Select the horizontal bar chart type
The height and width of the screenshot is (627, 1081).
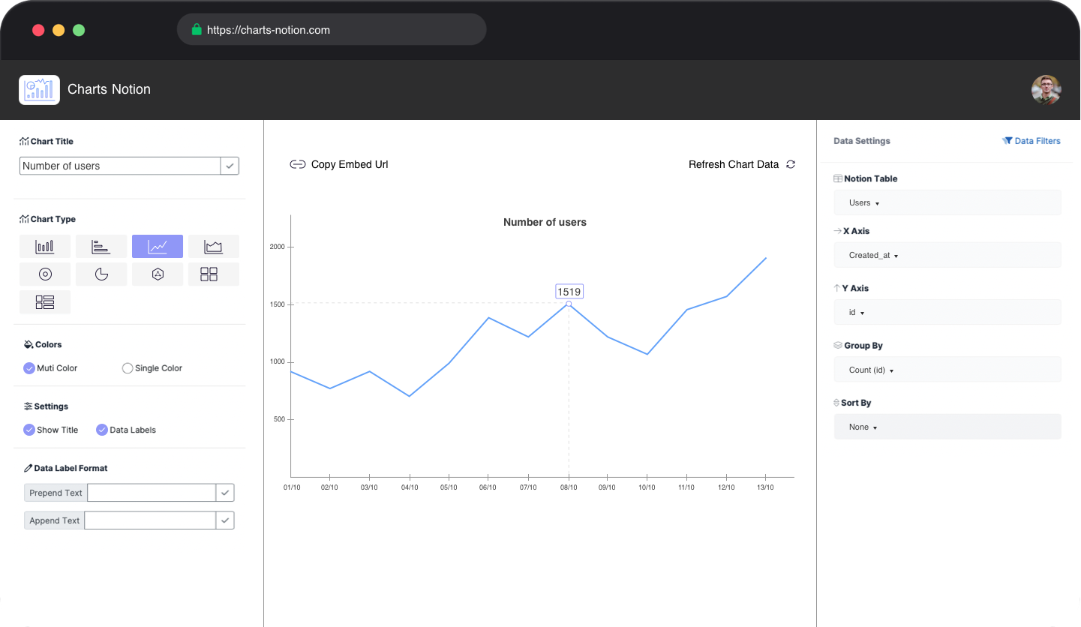coord(101,246)
